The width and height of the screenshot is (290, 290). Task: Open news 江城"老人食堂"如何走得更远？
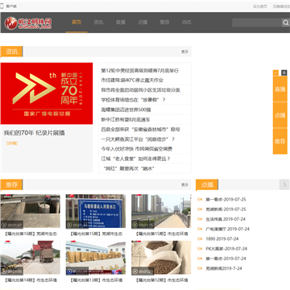pos(135,159)
